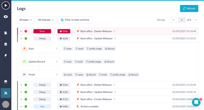Image resolution: width=204 pixels, height=110 pixels.
Task: Click the Finish step flag icon
Action: point(24,75)
